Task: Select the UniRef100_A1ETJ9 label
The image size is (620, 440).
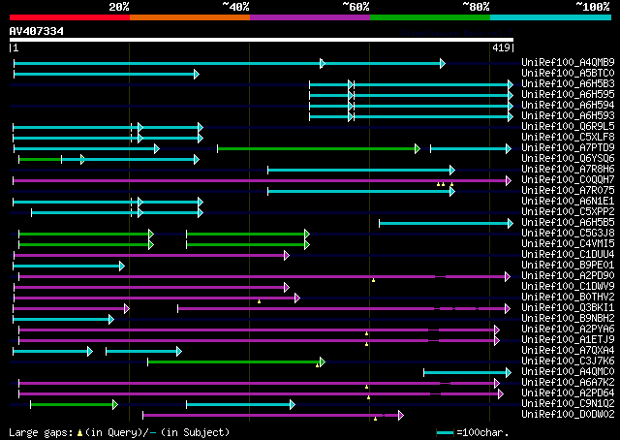Action: (568, 340)
